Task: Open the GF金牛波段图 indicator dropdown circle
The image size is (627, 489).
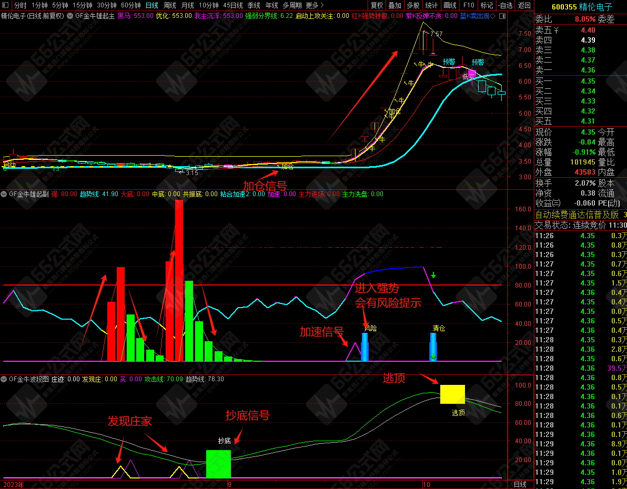Action: coord(4,379)
